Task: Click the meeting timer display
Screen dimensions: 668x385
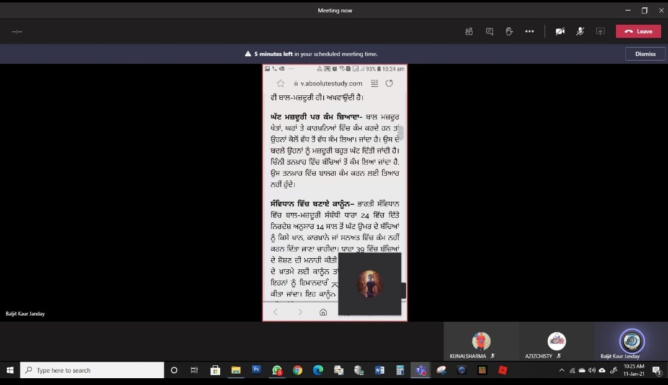Action: 17,32
